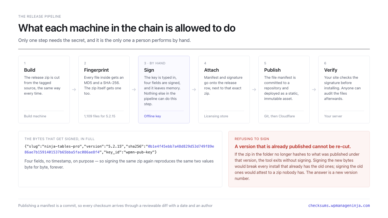Open the checksums.wpmanageninja.com link
The image size is (388, 218).
[x=339, y=206]
